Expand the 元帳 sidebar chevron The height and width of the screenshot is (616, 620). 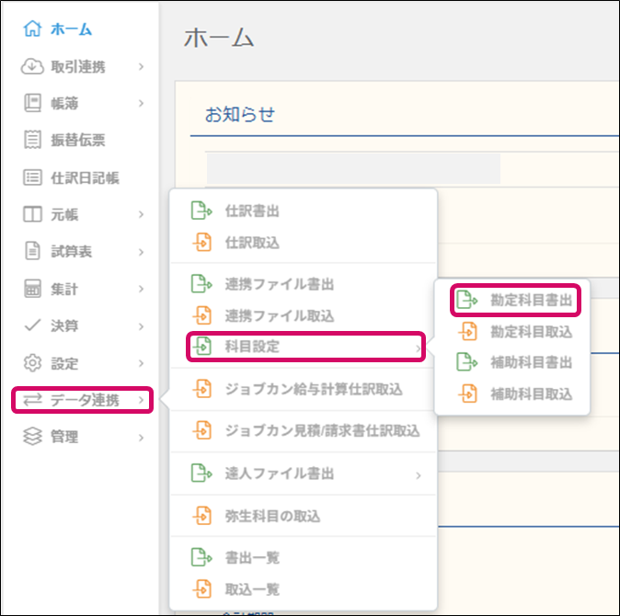click(142, 214)
